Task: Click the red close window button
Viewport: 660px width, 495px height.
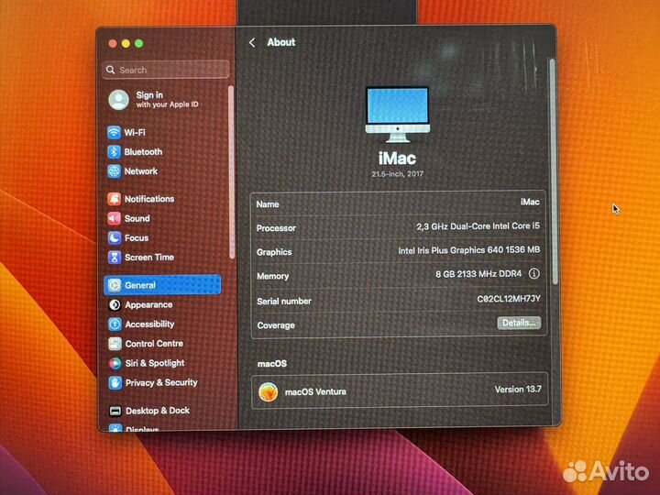Action: [113, 43]
